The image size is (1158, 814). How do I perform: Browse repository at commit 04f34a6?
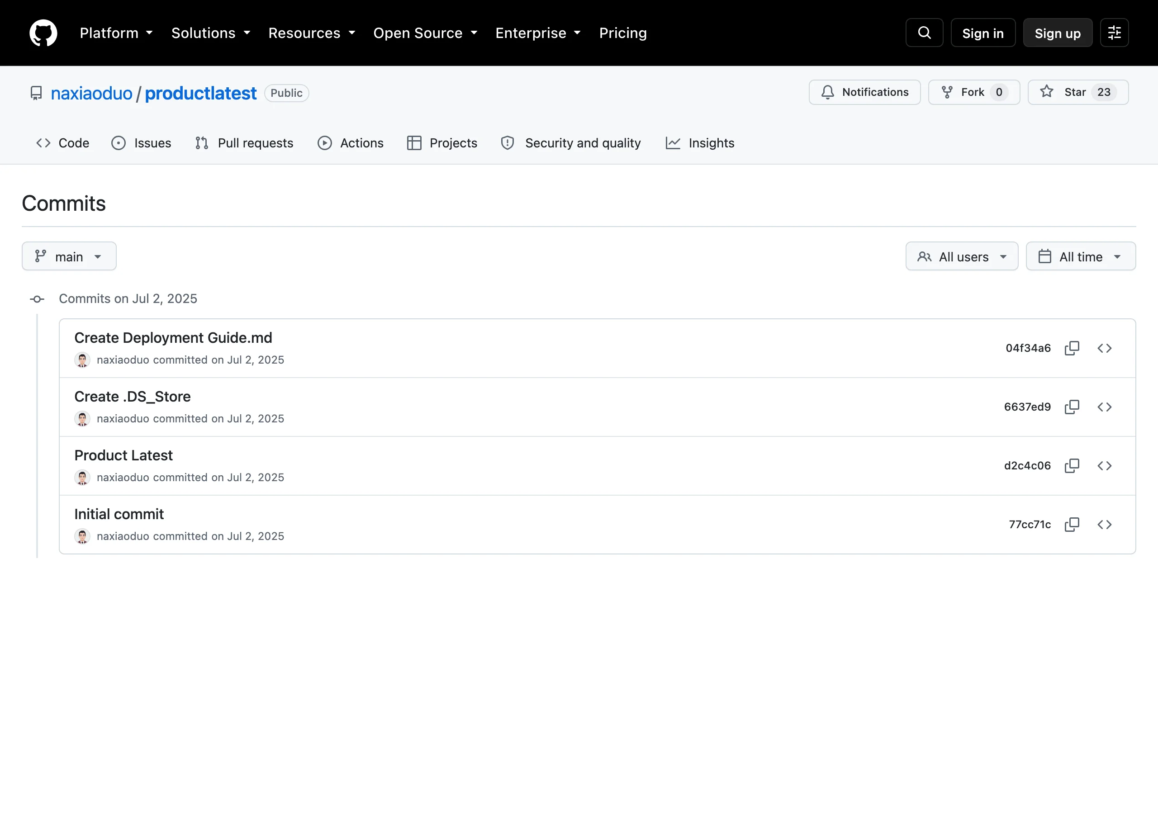pos(1105,348)
